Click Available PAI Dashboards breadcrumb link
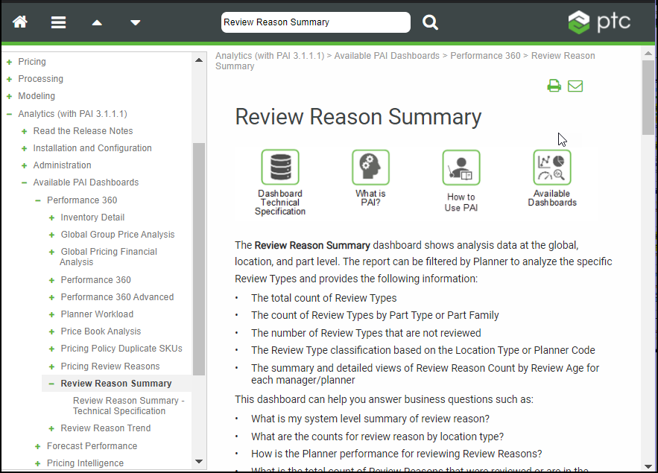The height and width of the screenshot is (473, 658). (x=387, y=56)
